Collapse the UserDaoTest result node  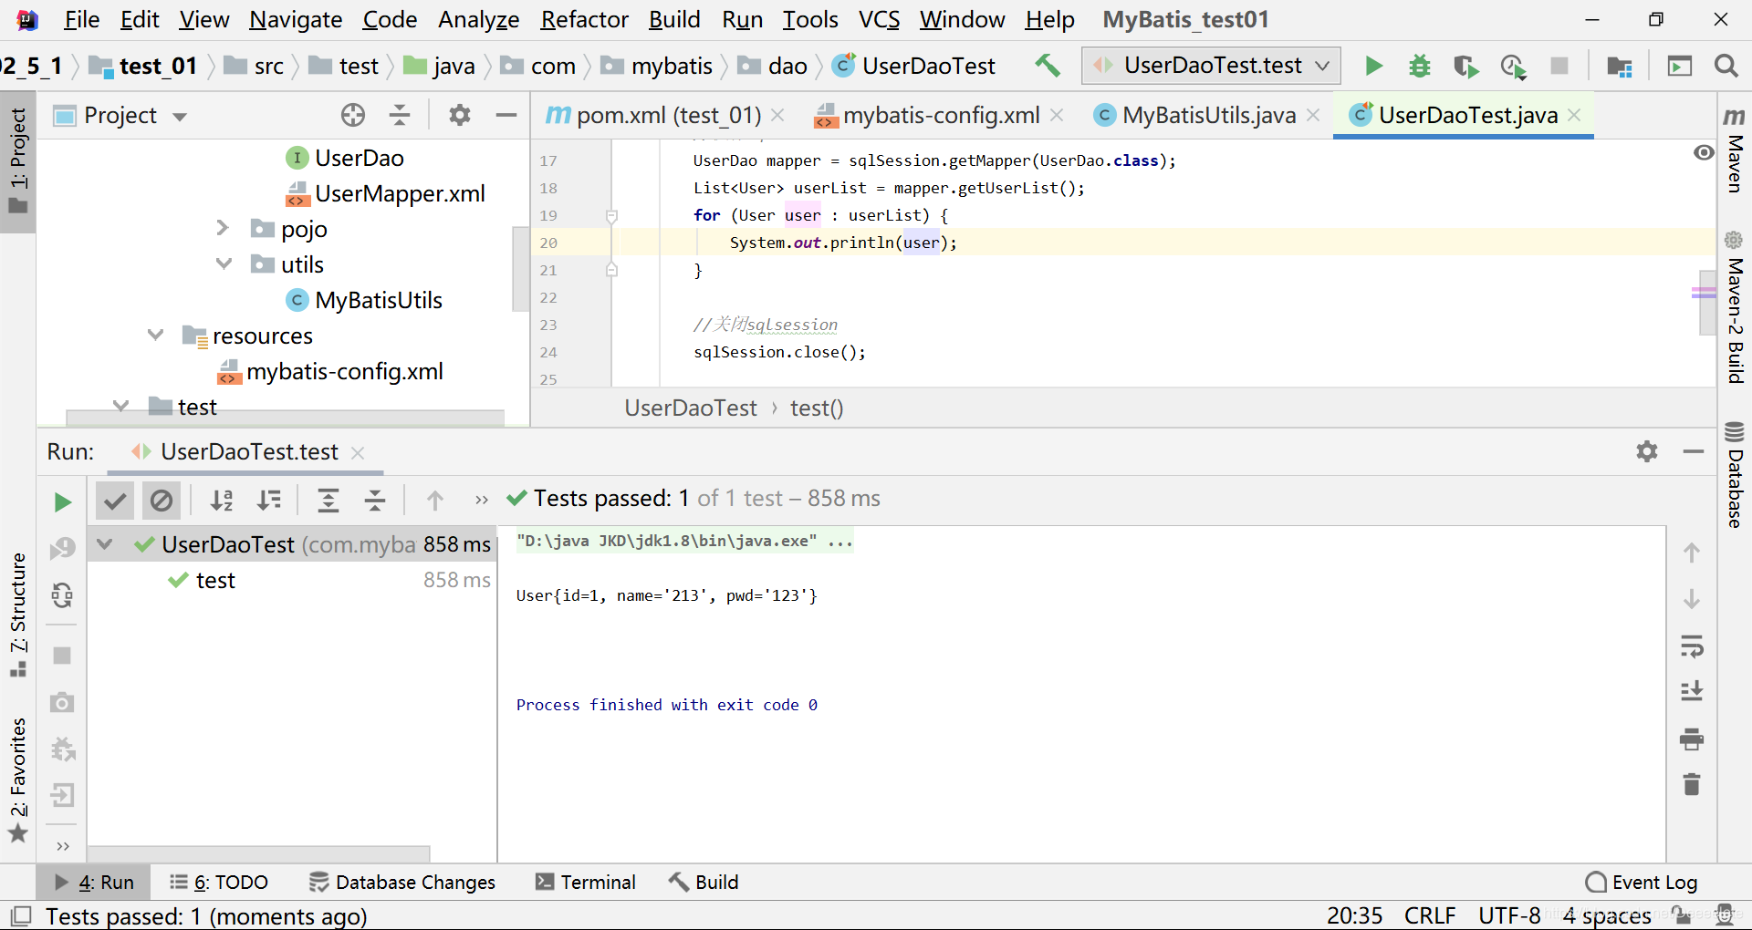click(105, 544)
